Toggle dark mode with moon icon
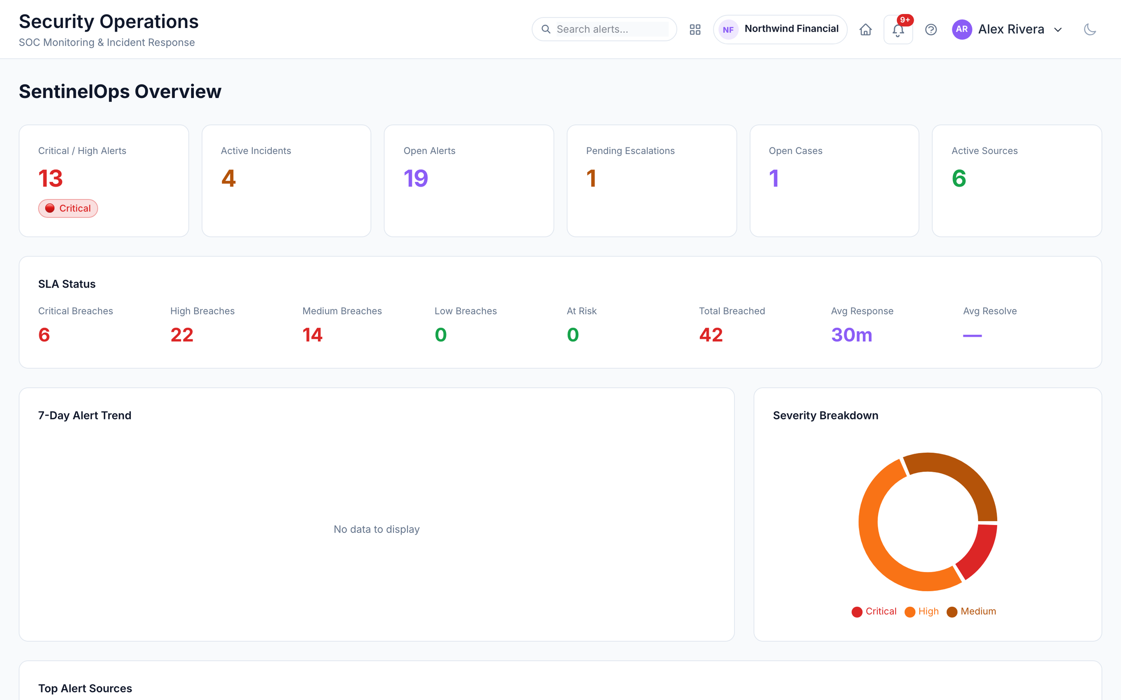 pyautogui.click(x=1090, y=29)
